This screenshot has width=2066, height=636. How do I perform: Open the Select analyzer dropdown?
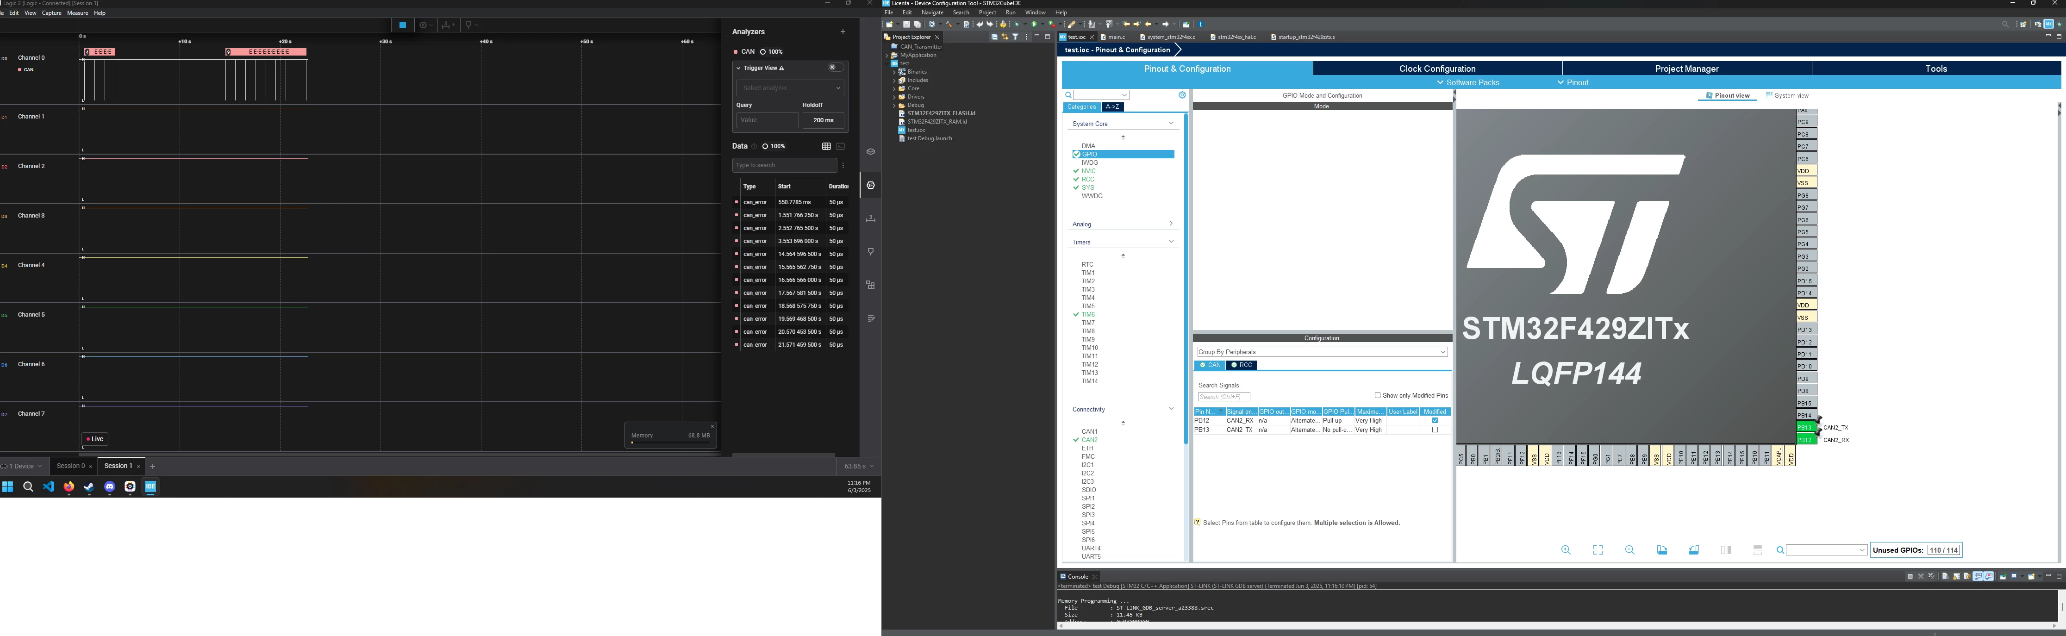pyautogui.click(x=790, y=88)
